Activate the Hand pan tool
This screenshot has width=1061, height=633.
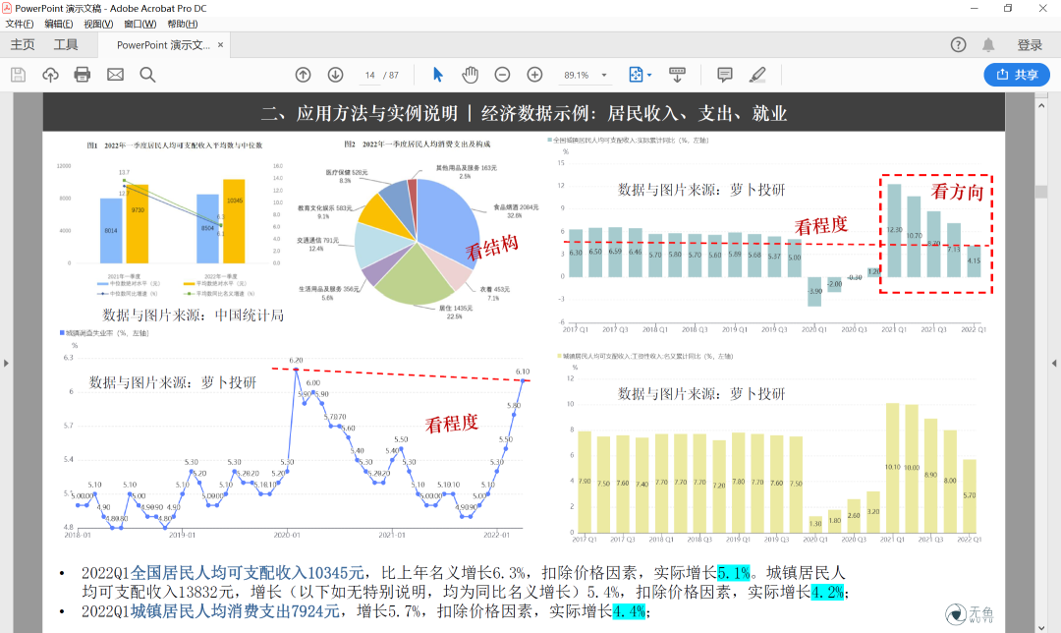coord(471,75)
